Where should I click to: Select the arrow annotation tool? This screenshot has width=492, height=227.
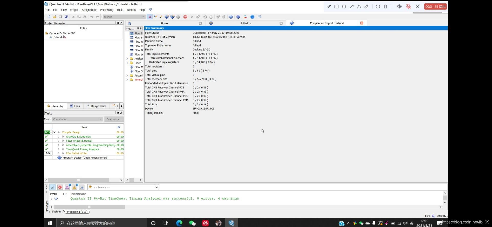point(352,6)
